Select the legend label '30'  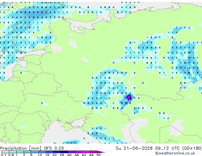69,155
